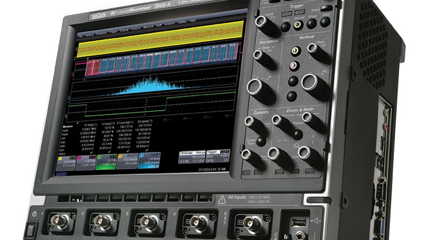427x240 pixels.
Task: Push the Vertical Offset knob
Action: coord(312,48)
